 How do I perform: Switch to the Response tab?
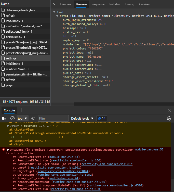98,4
